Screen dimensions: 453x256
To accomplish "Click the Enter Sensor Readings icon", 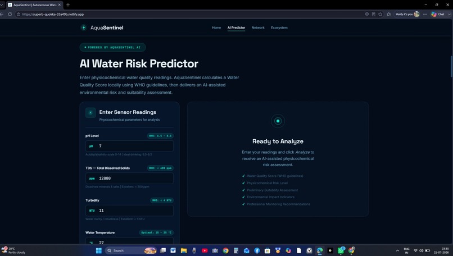I will 90,113.
